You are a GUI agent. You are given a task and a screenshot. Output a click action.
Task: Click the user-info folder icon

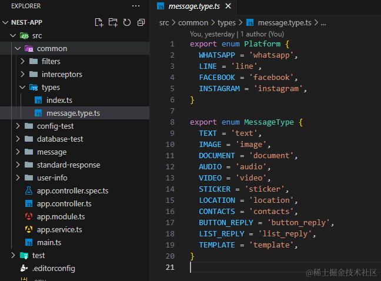[29, 178]
